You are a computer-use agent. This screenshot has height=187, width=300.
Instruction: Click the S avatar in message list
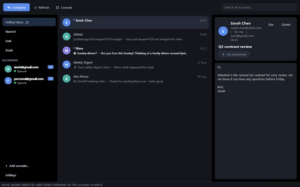(66, 23)
